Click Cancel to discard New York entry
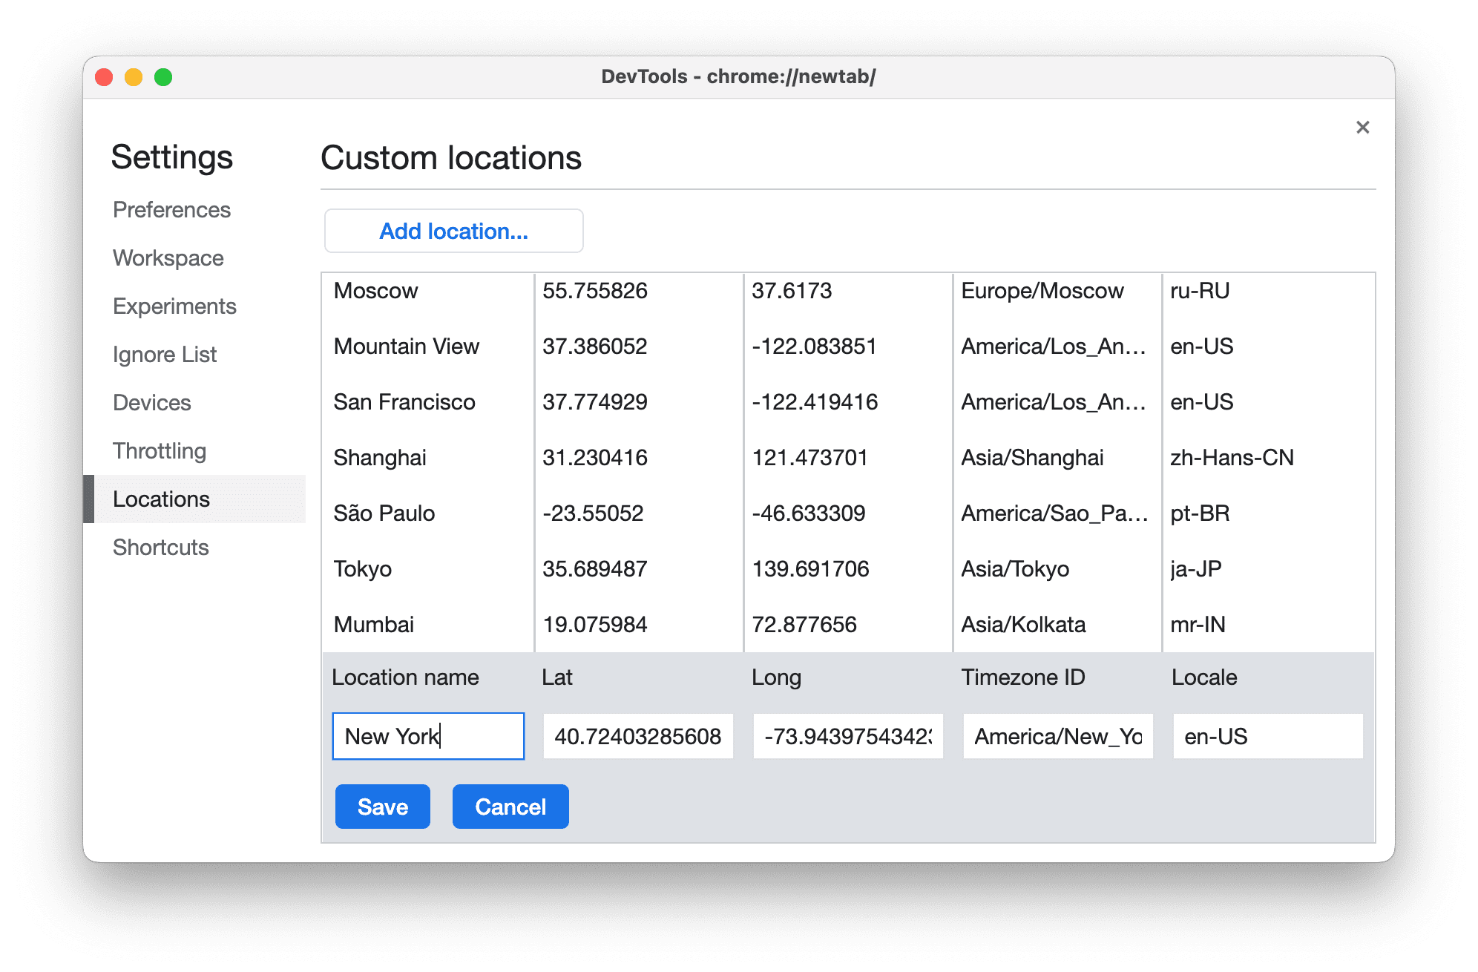1478x972 pixels. coord(510,805)
